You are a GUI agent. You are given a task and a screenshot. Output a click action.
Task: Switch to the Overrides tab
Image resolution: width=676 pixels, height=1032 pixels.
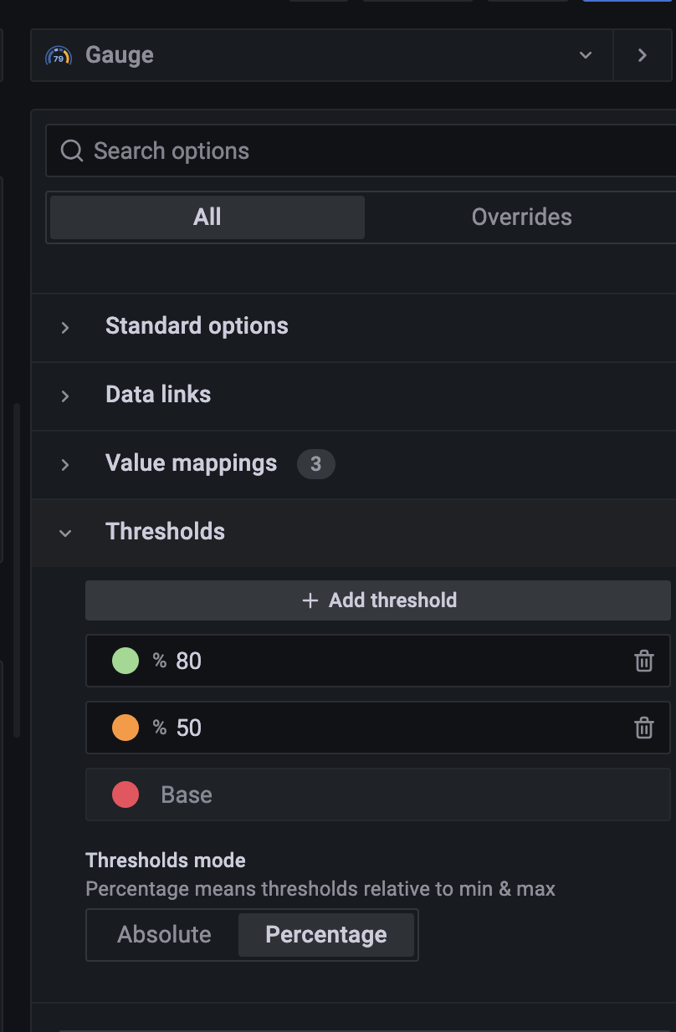click(521, 217)
